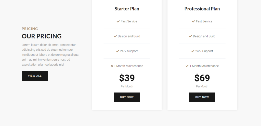
Task: Click the Starter Plan Fast Service checkmark icon
Action: 118,21
